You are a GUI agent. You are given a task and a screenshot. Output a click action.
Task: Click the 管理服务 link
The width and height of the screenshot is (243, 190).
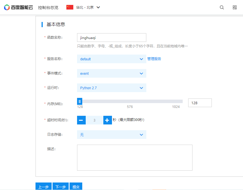point(154,59)
